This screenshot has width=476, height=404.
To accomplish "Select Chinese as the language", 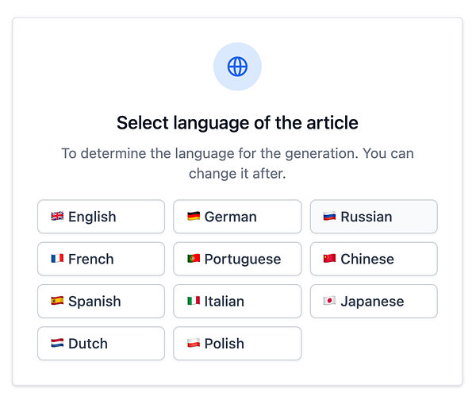I will click(374, 259).
